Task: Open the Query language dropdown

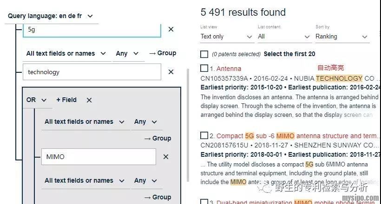Action: pos(50,16)
